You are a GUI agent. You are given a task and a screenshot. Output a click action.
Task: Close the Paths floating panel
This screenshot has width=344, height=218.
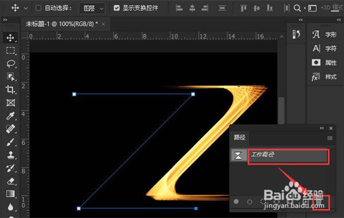[x=331, y=128]
